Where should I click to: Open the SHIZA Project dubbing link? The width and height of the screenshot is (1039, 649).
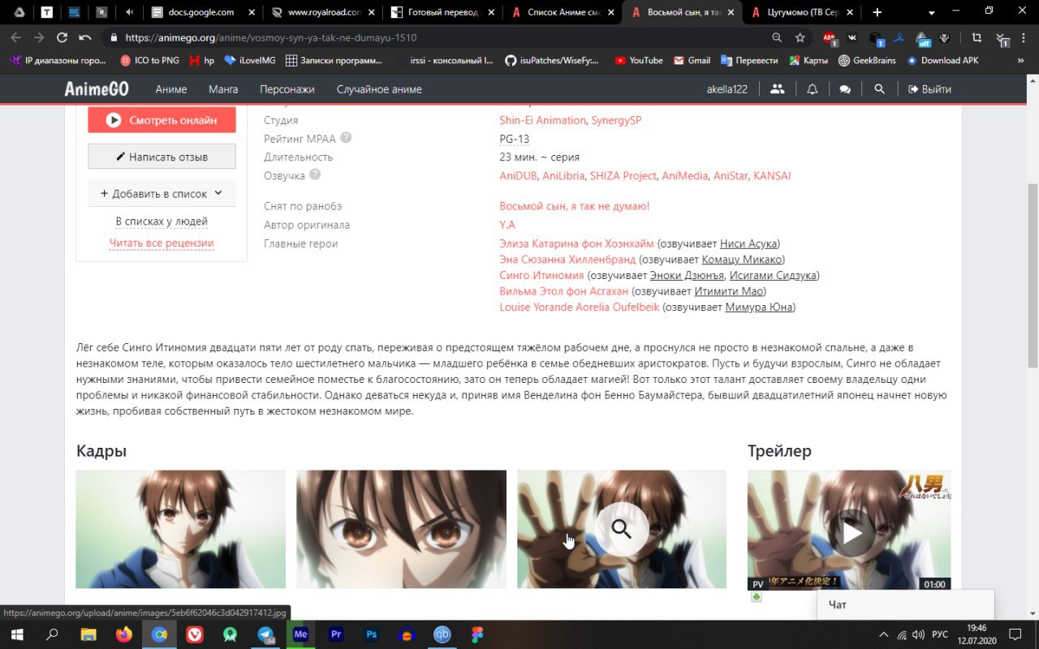(623, 175)
